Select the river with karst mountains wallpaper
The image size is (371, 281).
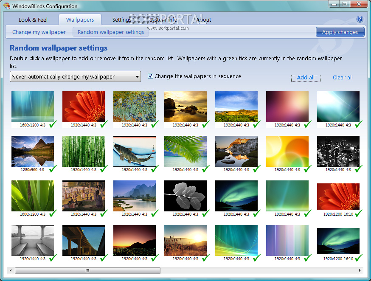(135, 196)
